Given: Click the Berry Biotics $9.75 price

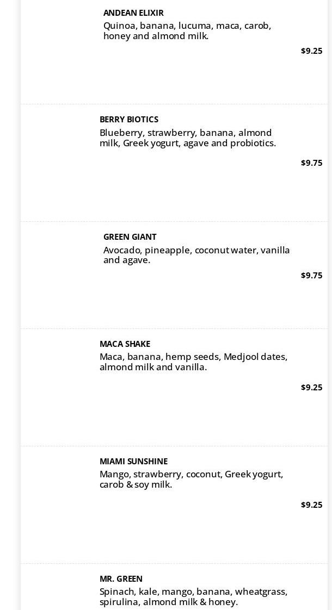Looking at the screenshot, I should [311, 163].
